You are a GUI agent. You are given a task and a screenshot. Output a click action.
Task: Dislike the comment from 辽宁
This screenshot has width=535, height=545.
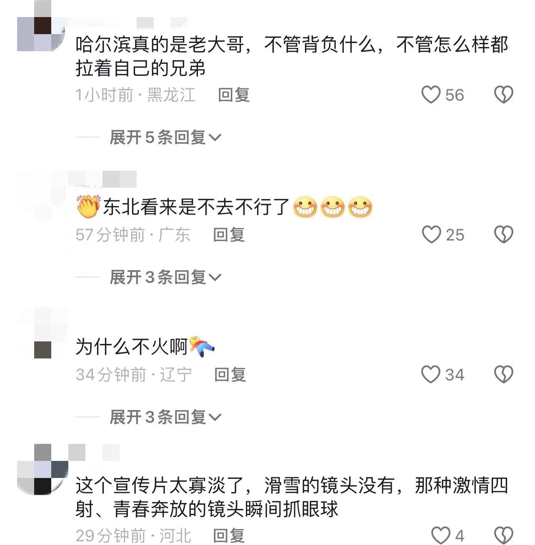point(503,374)
